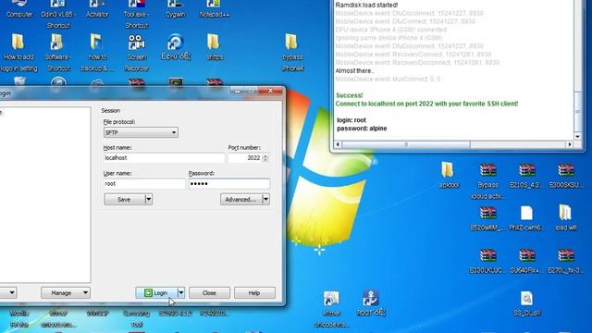Select the E210S_43.. archive icon
Image resolution: width=592 pixels, height=333 pixels.
(526, 176)
